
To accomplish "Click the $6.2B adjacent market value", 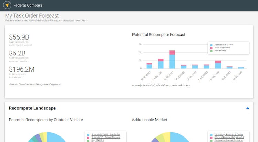I will (17, 53).
